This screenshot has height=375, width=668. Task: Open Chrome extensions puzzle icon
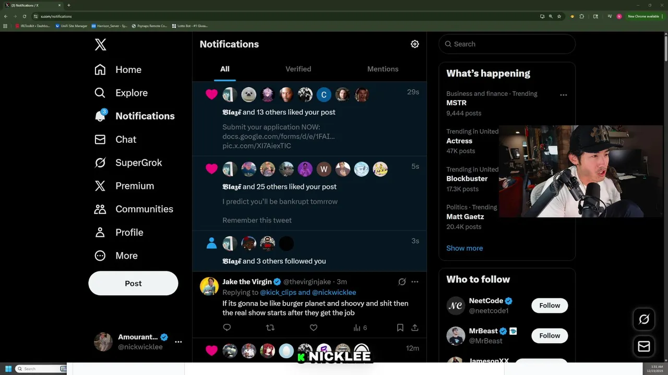click(582, 16)
